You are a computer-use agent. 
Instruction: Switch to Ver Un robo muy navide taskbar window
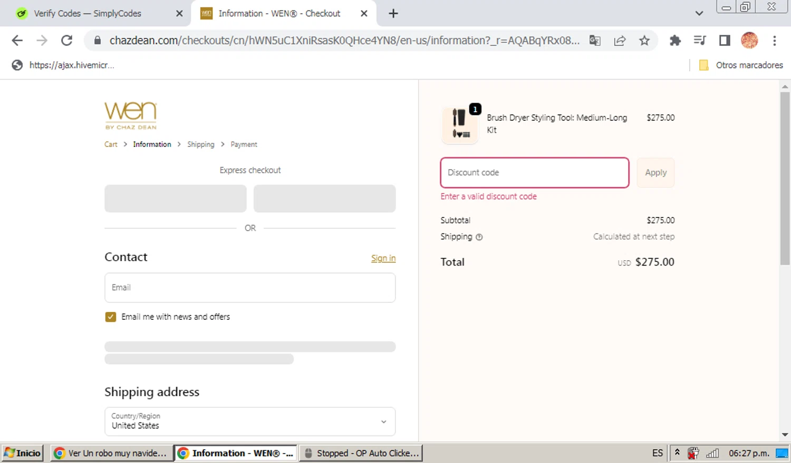111,453
